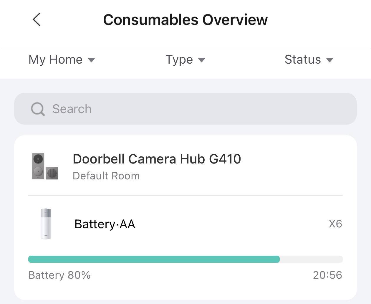Select the Default Room label
The height and width of the screenshot is (304, 371).
(x=106, y=176)
